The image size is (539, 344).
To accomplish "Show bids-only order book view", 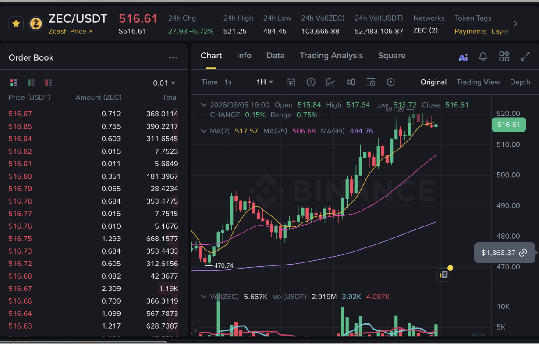I will (x=31, y=82).
